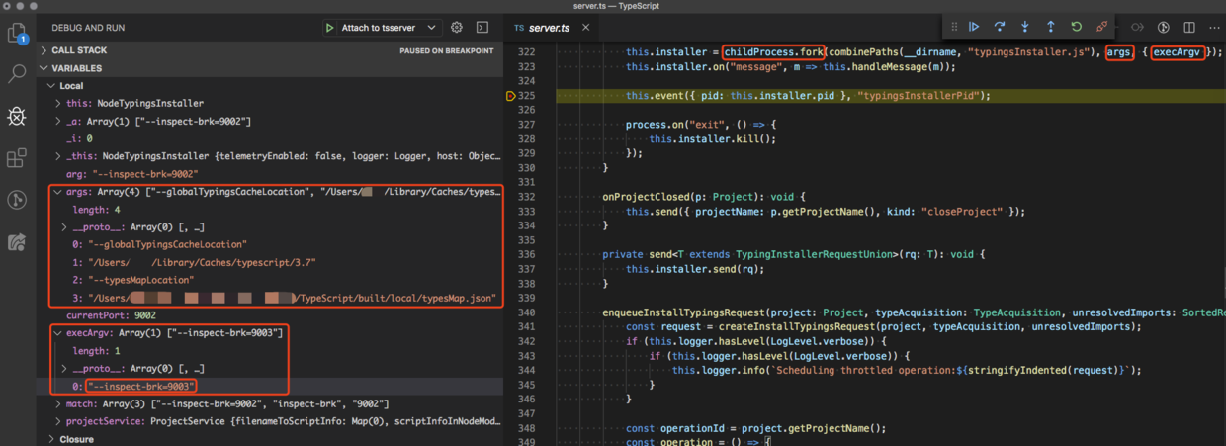
Task: Click the Step Out debug button
Action: [x=1050, y=27]
